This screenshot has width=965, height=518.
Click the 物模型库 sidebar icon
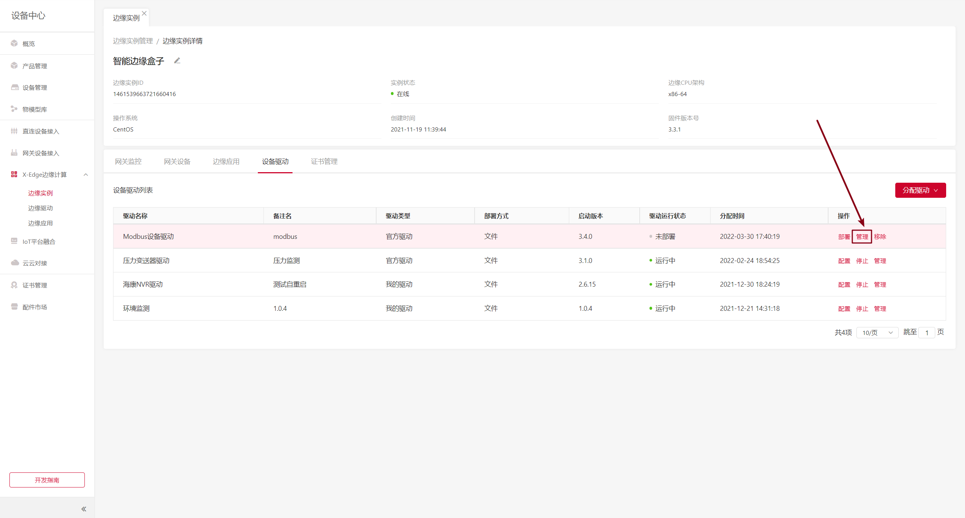point(14,109)
